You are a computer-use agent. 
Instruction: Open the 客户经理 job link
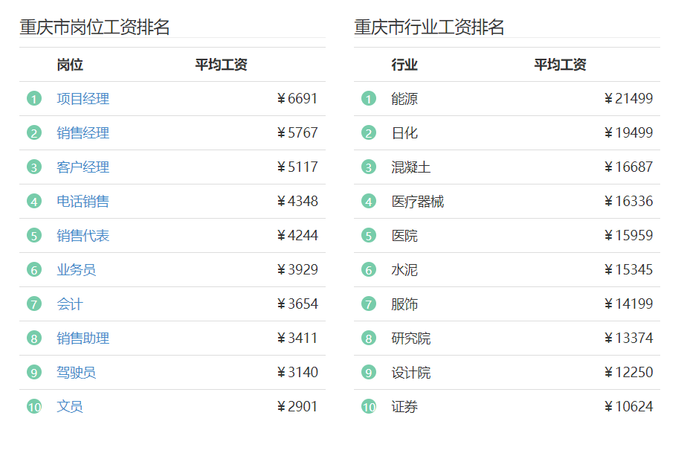(x=83, y=167)
